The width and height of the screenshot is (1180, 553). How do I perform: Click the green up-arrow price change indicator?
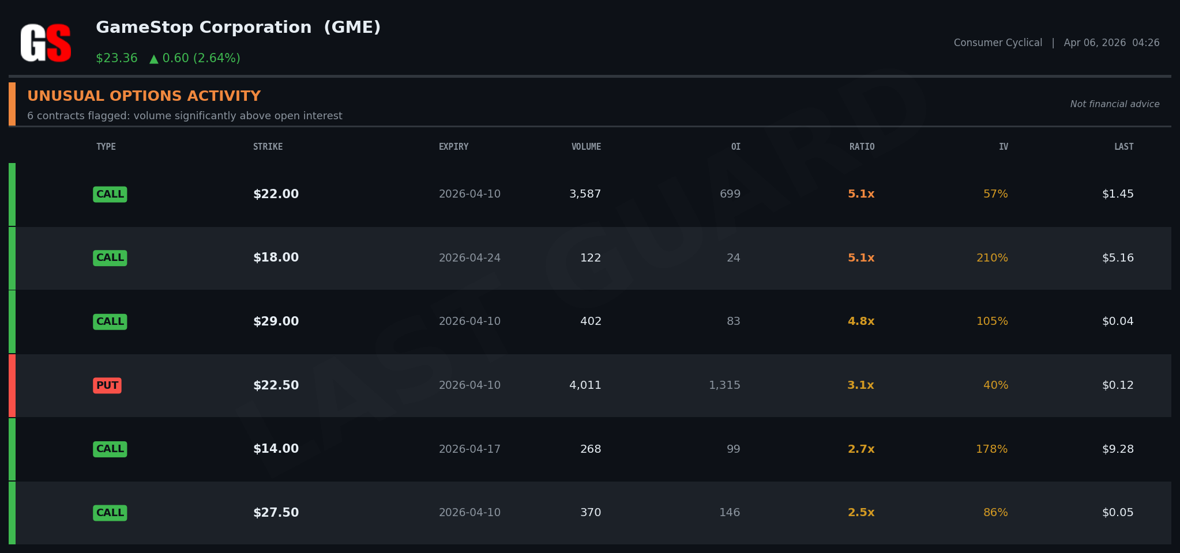[154, 59]
